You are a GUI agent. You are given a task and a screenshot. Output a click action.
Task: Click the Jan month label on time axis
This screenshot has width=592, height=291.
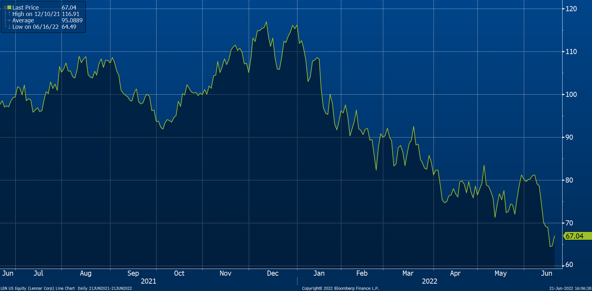[x=319, y=273]
